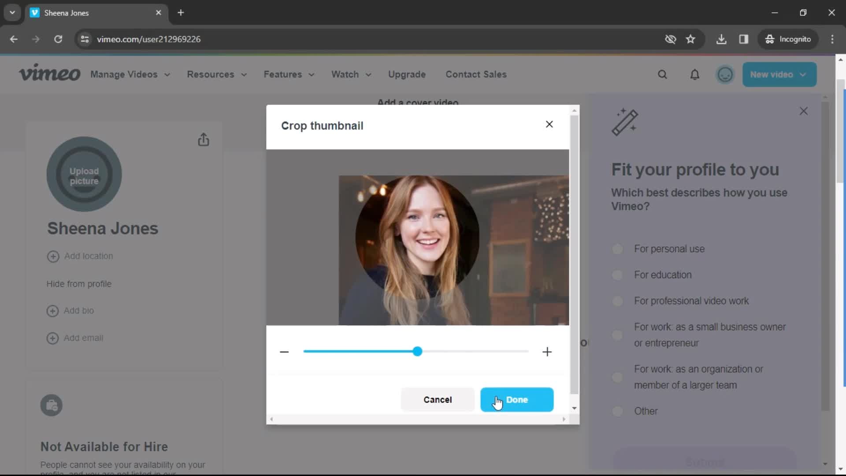Screen dimensions: 846x476
Task: Open notifications bell
Action: (x=694, y=74)
